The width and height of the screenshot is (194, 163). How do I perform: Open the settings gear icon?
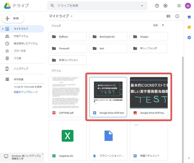[165, 6]
